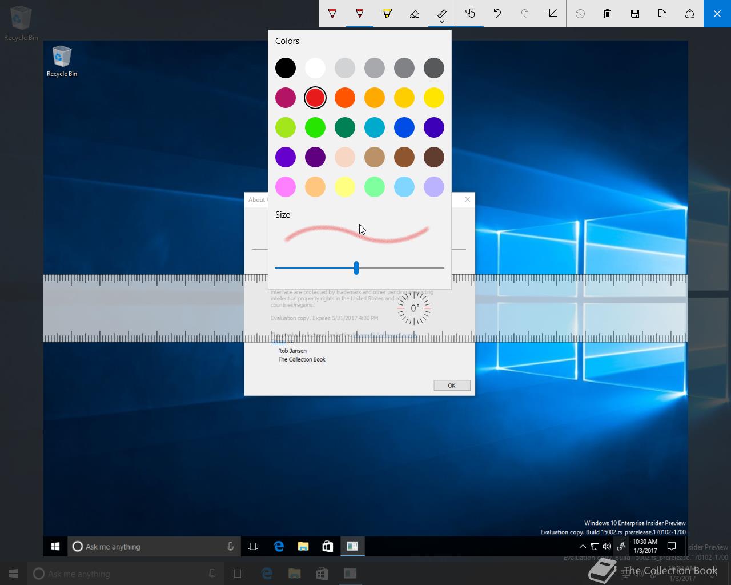
Task: Open Task View in the sketch taskbar
Action: [253, 547]
